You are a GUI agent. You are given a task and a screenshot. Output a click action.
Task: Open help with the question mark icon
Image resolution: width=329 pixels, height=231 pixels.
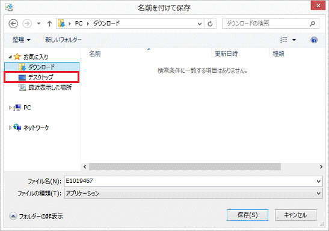pyautogui.click(x=314, y=40)
